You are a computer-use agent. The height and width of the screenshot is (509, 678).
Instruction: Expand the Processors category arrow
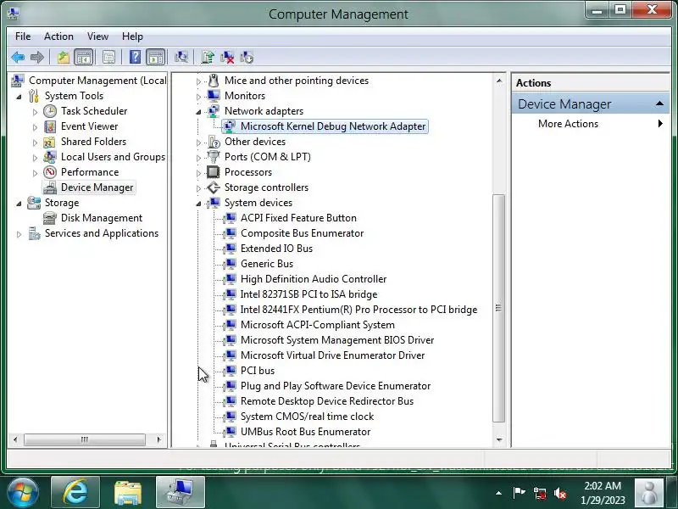coord(198,173)
